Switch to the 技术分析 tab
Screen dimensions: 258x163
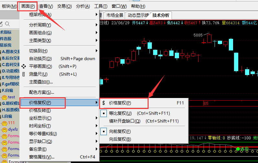[x=161, y=15]
